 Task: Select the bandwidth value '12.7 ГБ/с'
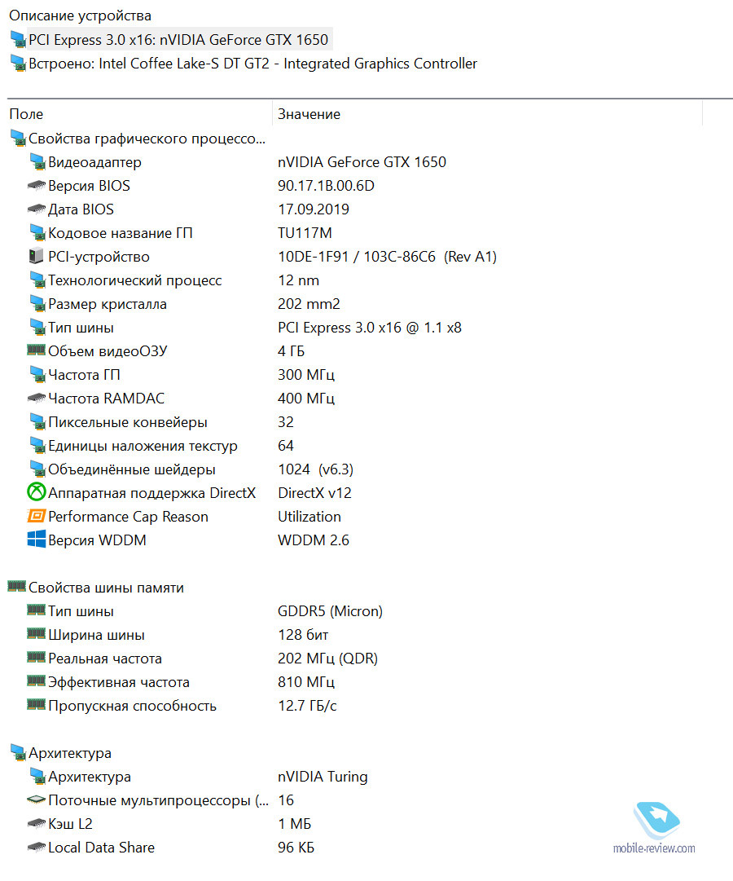[307, 706]
